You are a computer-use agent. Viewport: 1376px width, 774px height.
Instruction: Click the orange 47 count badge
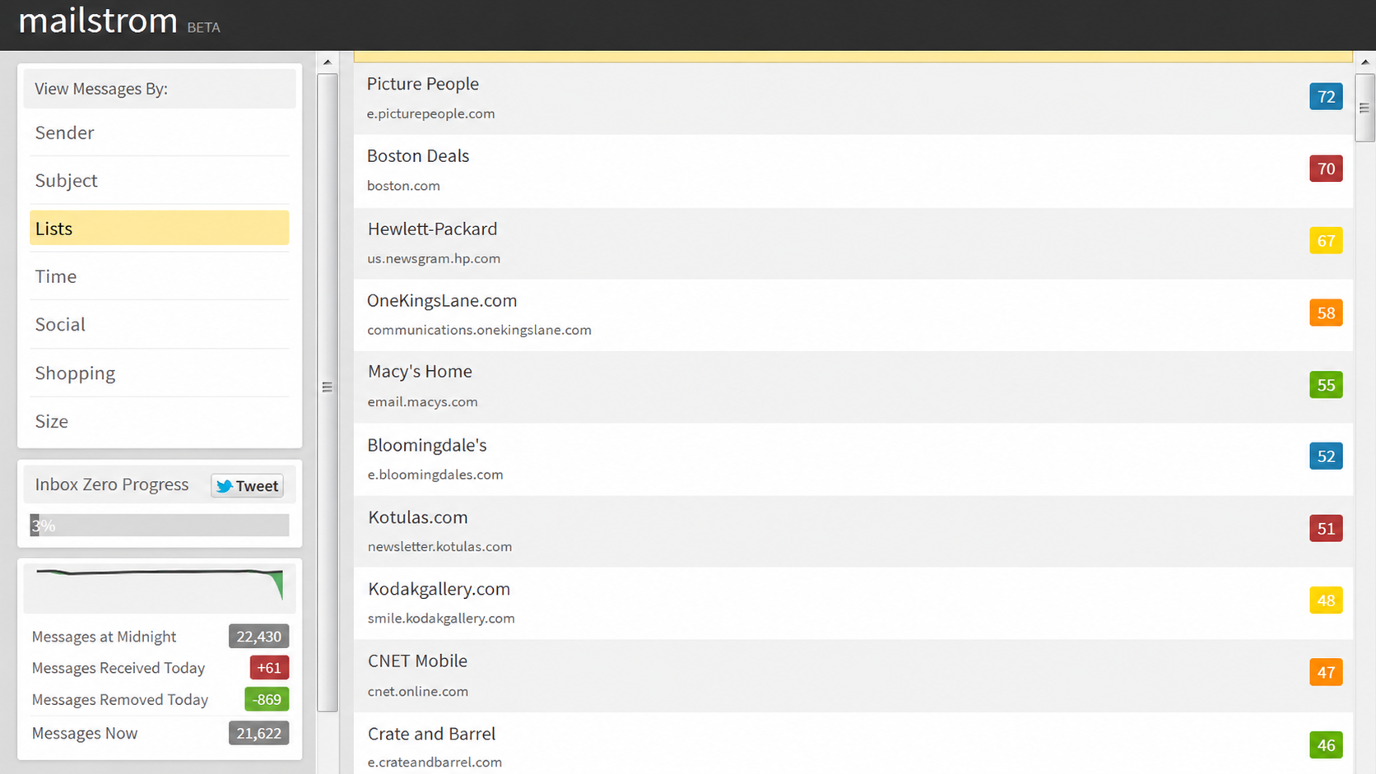(x=1326, y=673)
